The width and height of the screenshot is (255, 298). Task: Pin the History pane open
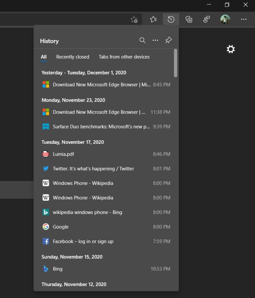pos(168,40)
